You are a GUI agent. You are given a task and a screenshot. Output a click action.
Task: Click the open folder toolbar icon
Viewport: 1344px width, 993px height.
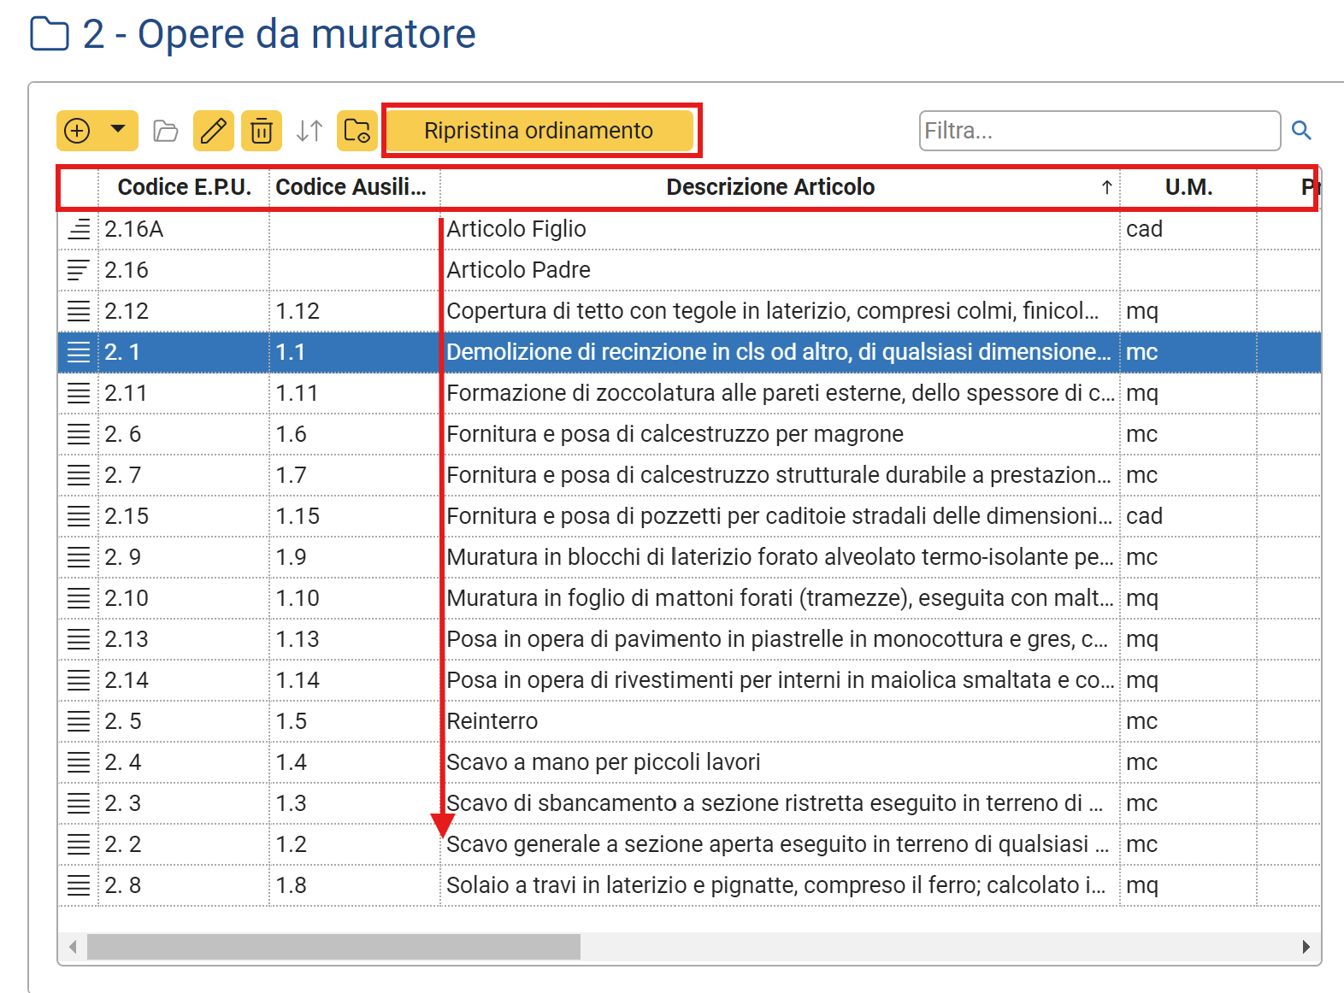click(165, 131)
